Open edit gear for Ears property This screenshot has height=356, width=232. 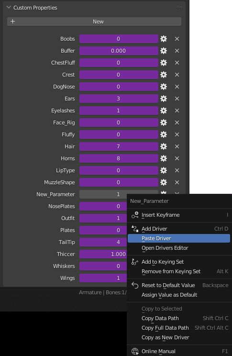[164, 99]
